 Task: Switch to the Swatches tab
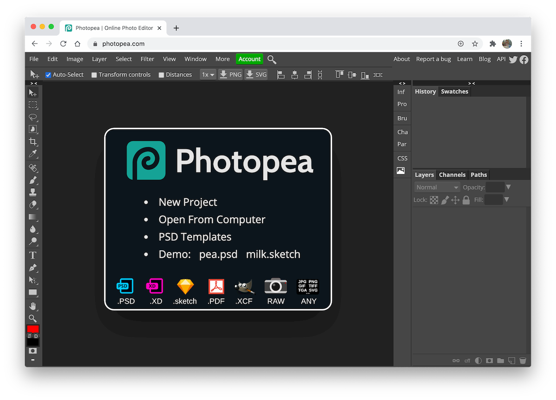pyautogui.click(x=454, y=91)
